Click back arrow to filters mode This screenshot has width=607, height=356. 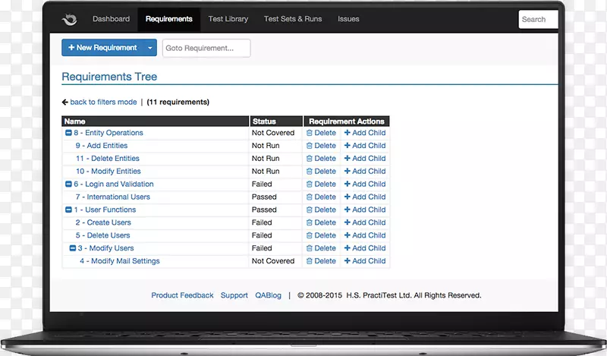[65, 102]
